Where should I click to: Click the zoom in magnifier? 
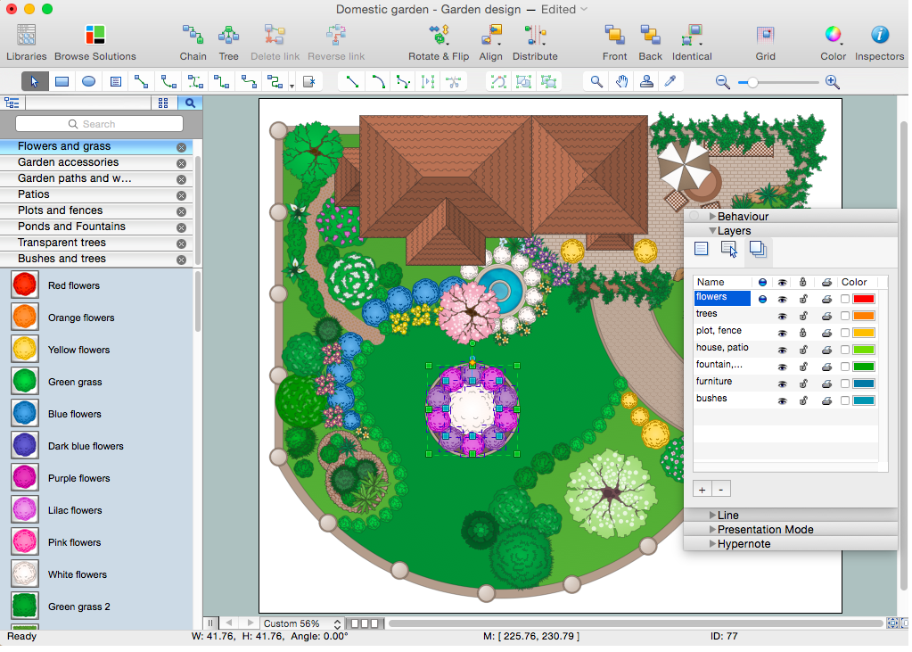click(x=833, y=82)
